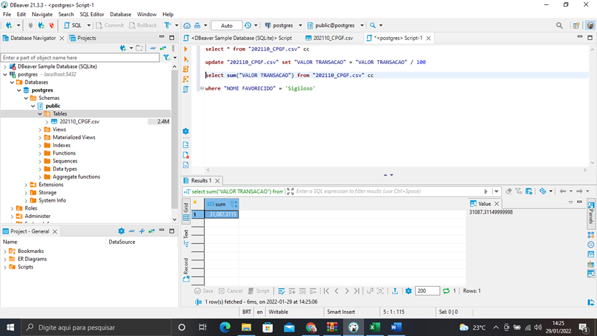This screenshot has width=597, height=336.
Task: Select Bookmarks in project panel
Action: click(30, 251)
